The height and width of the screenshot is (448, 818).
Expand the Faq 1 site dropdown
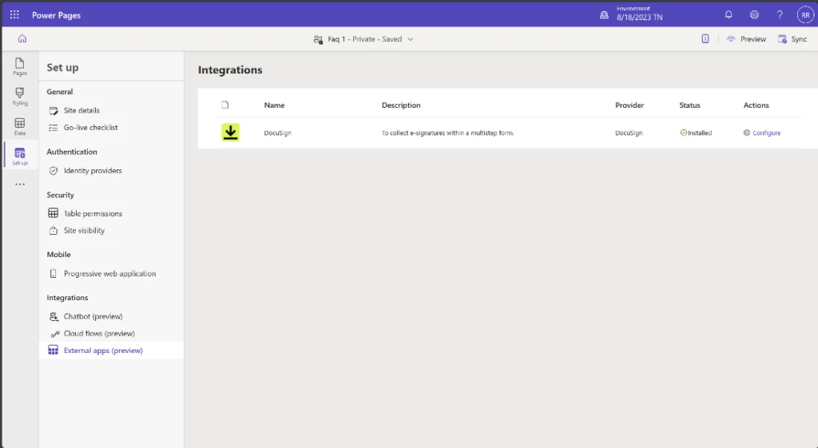[x=410, y=39]
